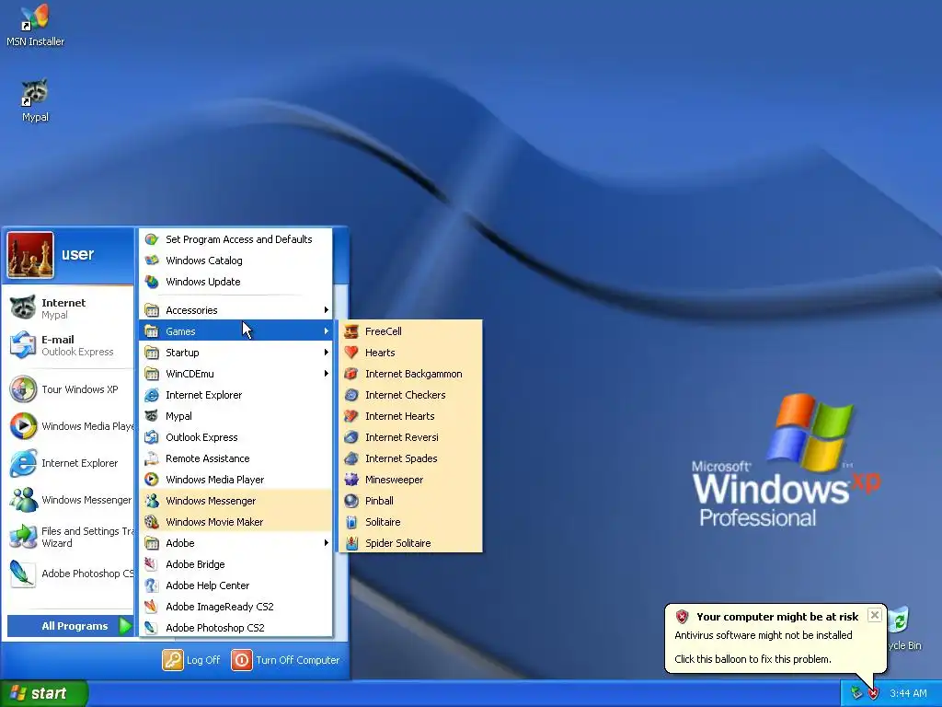Viewport: 942px width, 707px height.
Task: Click the taskbar clock
Action: click(x=908, y=693)
